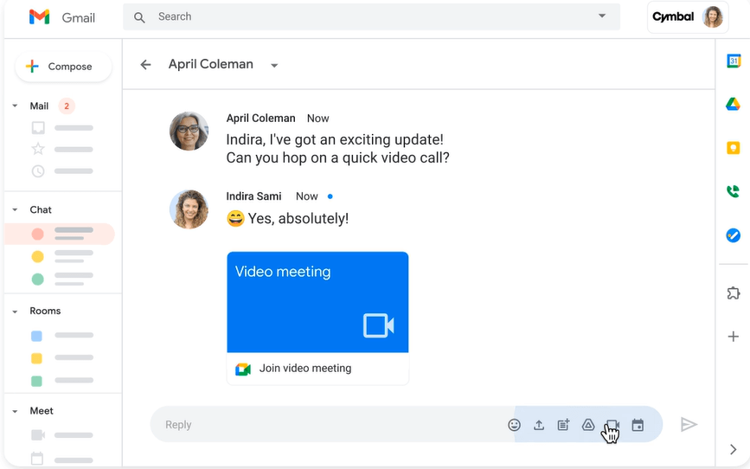Click the Gmail logo icon

tap(39, 17)
